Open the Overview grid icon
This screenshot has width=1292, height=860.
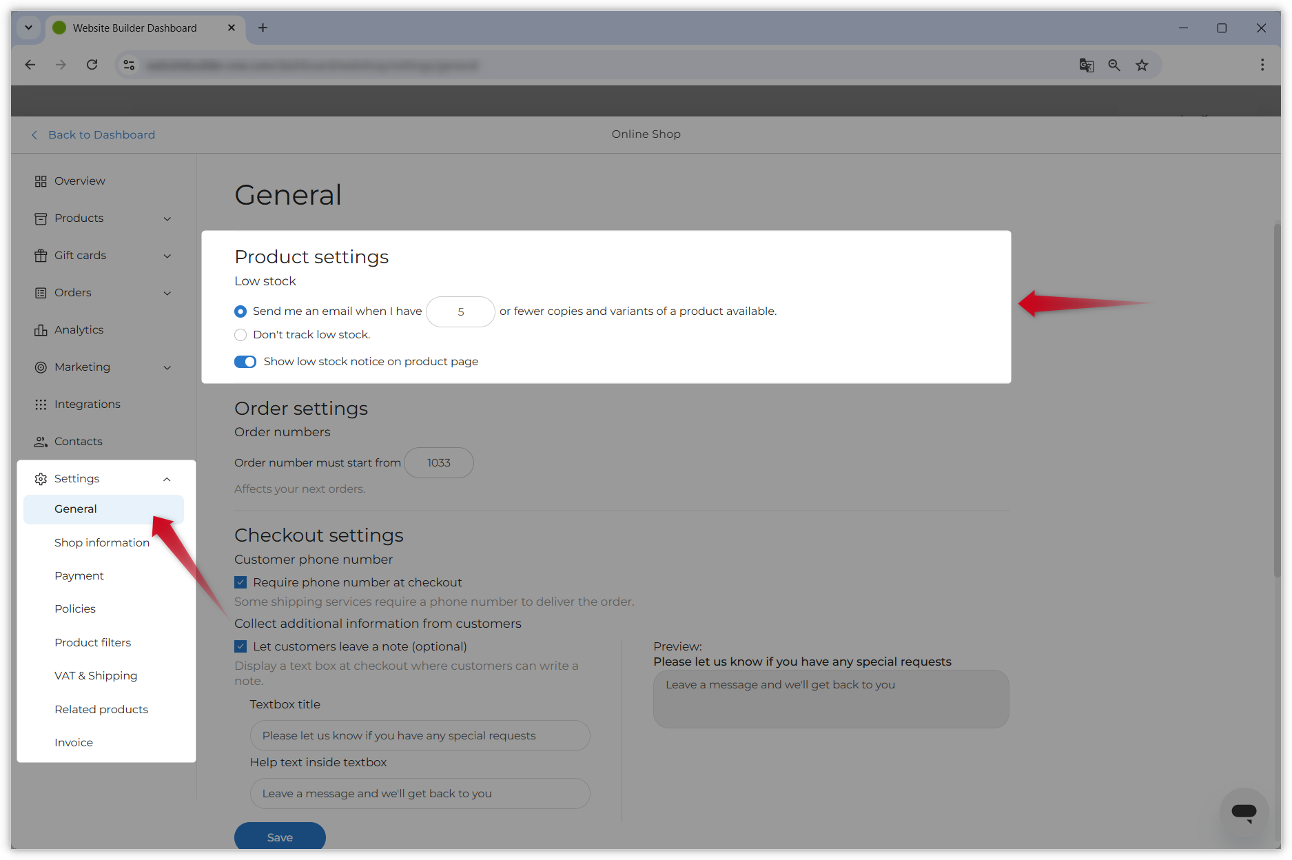41,181
